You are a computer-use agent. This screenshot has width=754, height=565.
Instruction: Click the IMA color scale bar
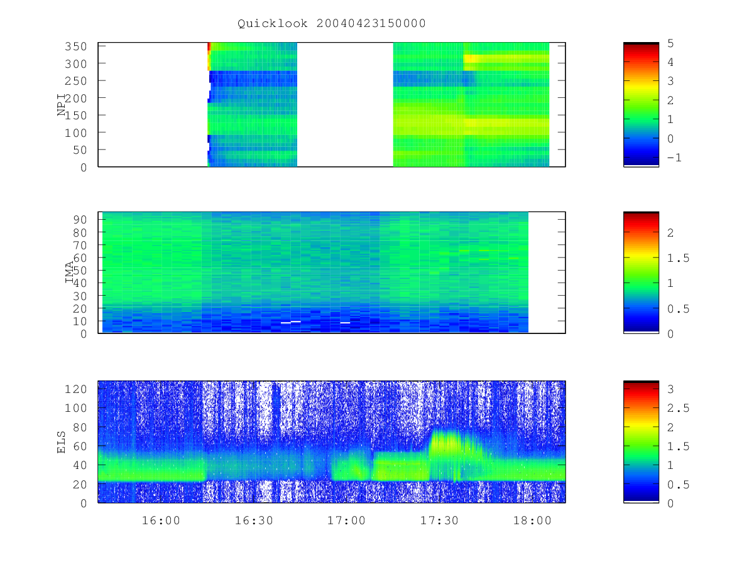(641, 272)
